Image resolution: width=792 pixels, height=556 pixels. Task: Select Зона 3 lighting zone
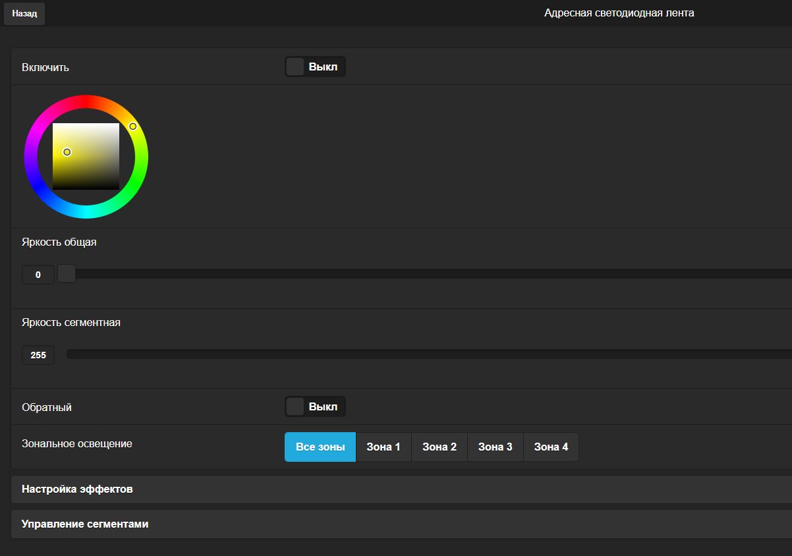(495, 447)
